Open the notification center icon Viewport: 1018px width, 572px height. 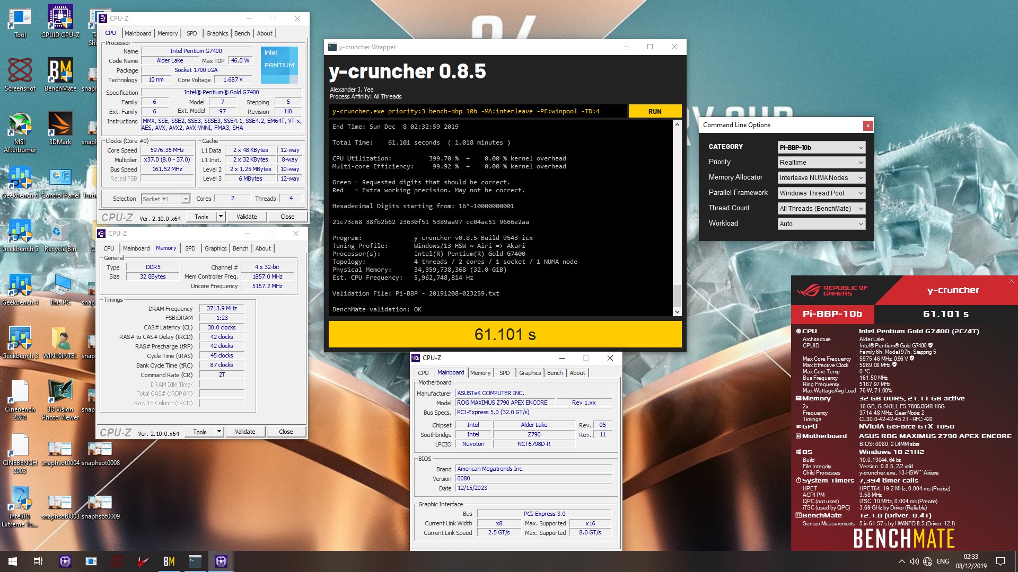[1001, 561]
